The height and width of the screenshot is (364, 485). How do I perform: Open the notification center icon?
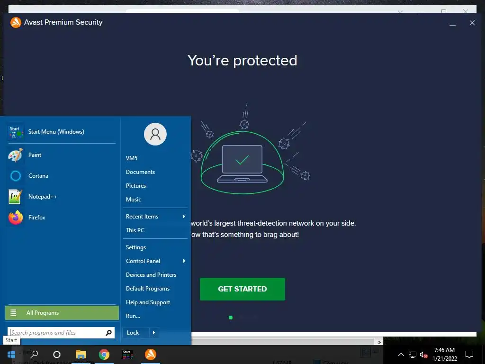click(x=469, y=355)
